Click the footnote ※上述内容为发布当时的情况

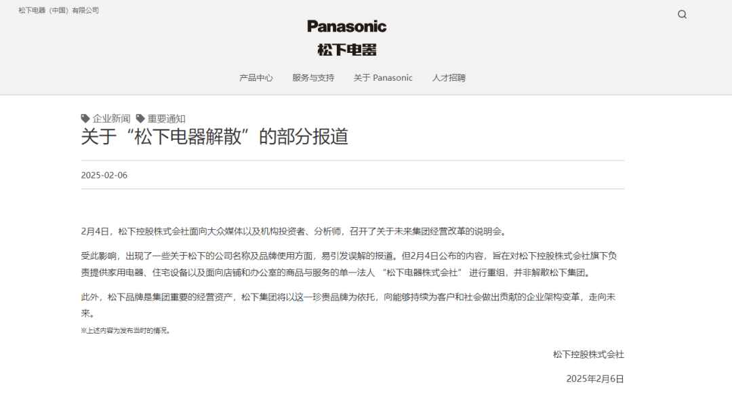[x=126, y=331]
